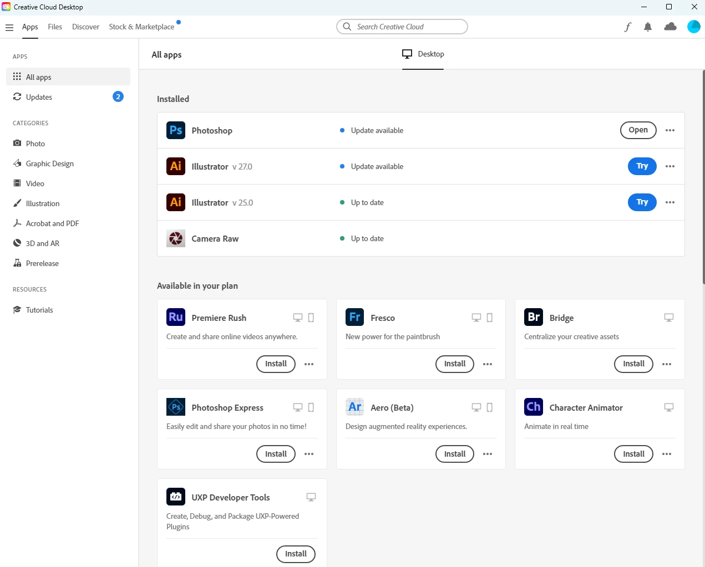Open more options for Bridge
The image size is (705, 567).
tap(667, 364)
